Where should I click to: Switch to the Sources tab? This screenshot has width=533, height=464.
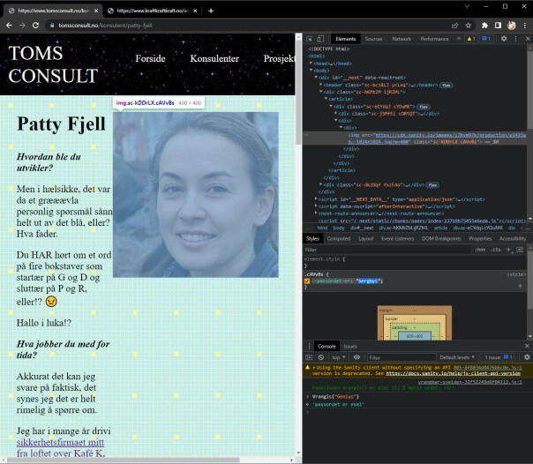[x=373, y=39]
